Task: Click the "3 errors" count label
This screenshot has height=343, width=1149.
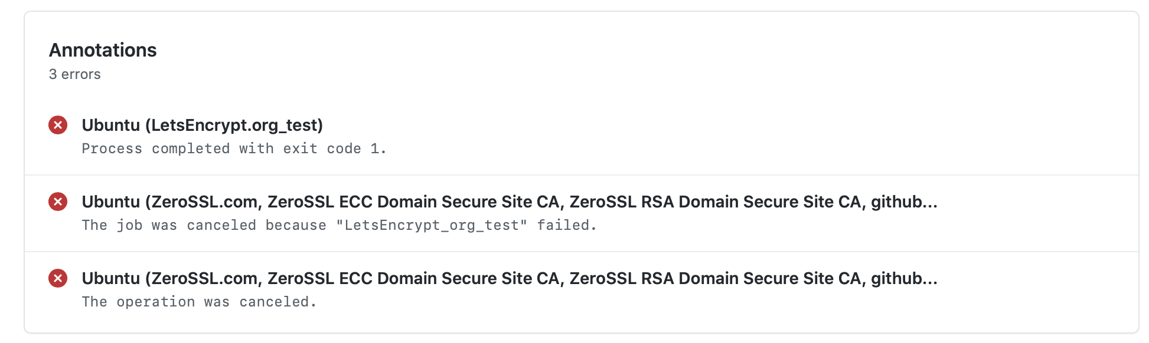Action: [x=75, y=74]
